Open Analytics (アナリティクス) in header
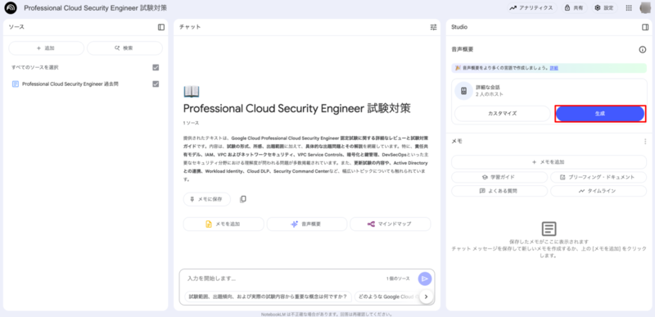Screen dimensions: 655x317 tap(531, 8)
